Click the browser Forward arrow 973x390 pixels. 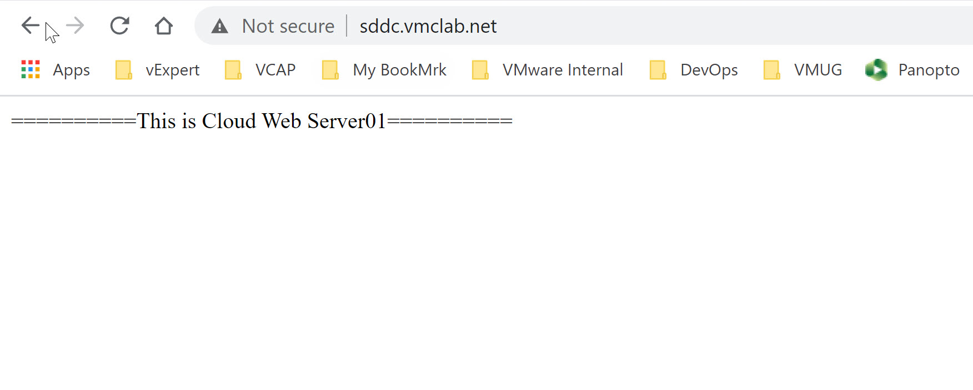click(75, 26)
